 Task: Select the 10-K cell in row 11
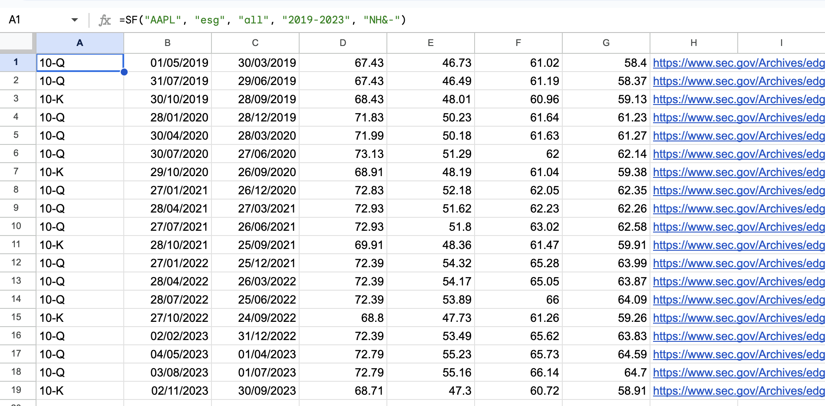pyautogui.click(x=80, y=245)
